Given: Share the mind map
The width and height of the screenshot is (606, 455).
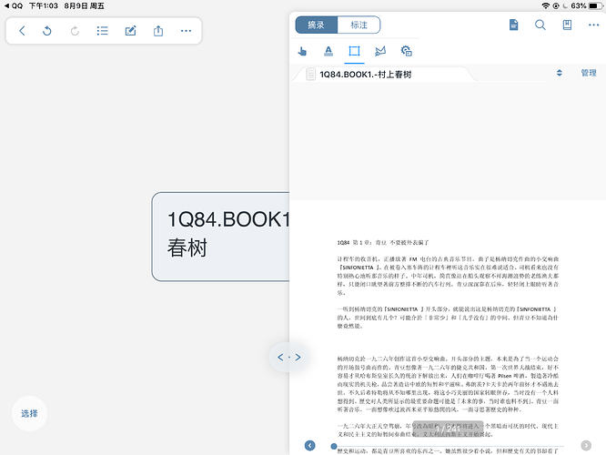Looking at the screenshot, I should coord(158,31).
